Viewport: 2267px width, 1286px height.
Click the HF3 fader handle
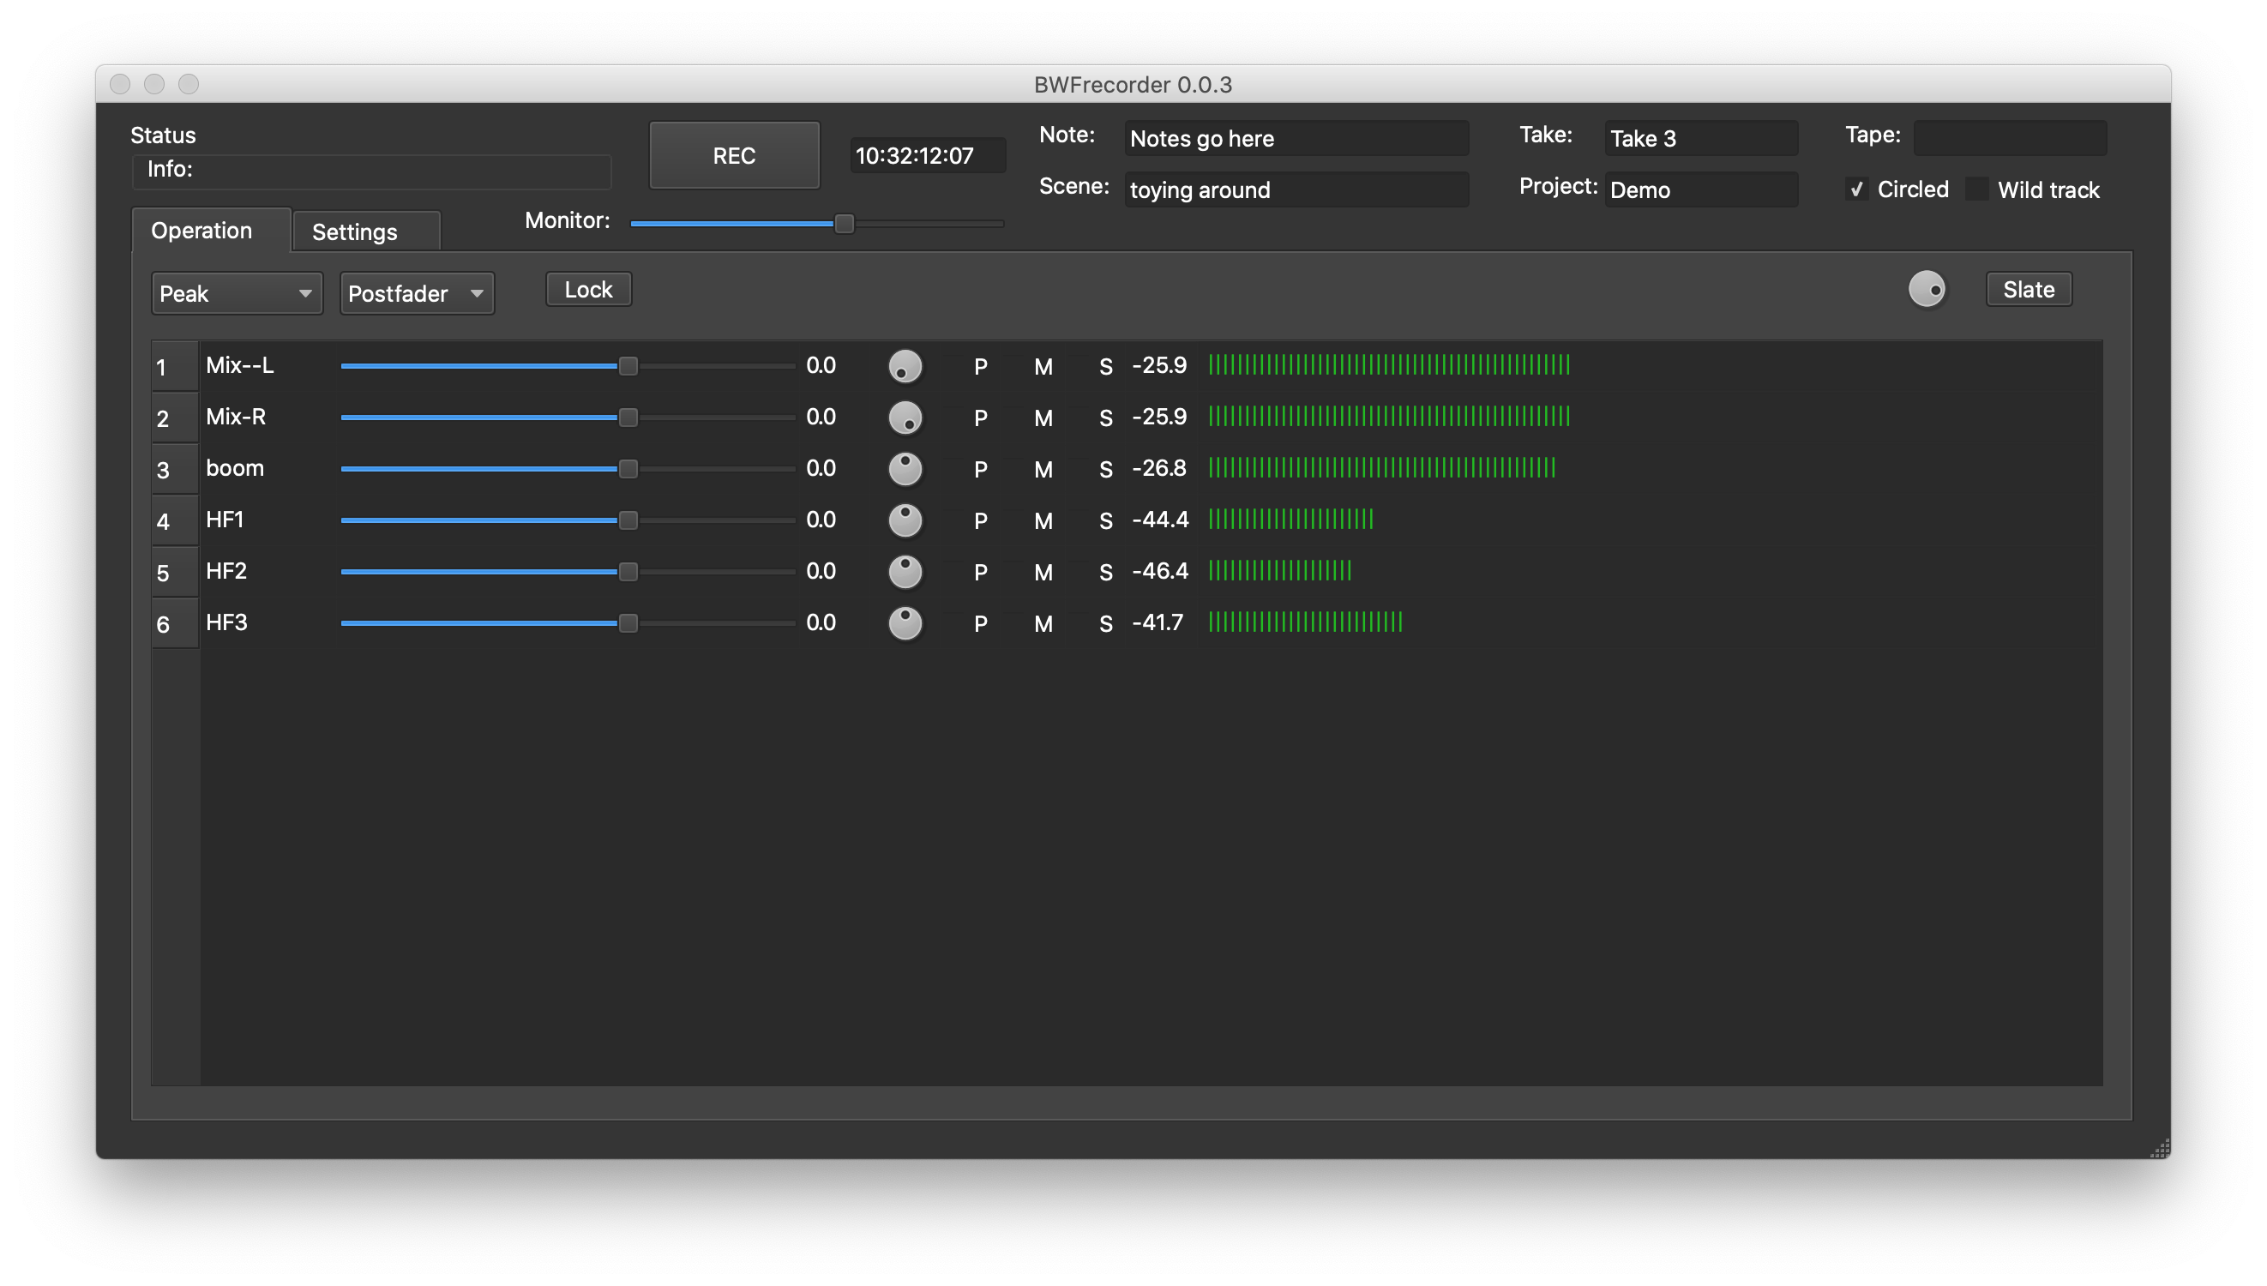[x=628, y=622]
